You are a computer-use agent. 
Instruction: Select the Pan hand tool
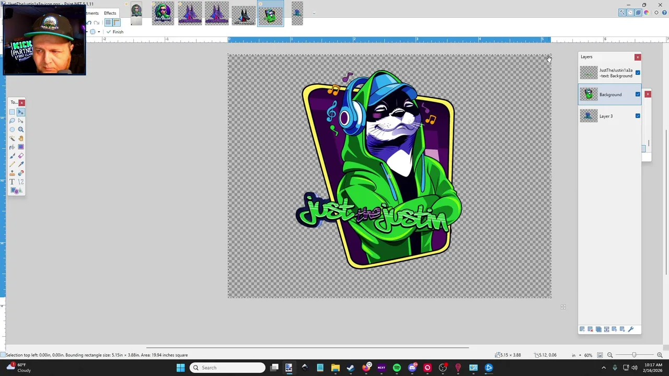click(x=21, y=138)
